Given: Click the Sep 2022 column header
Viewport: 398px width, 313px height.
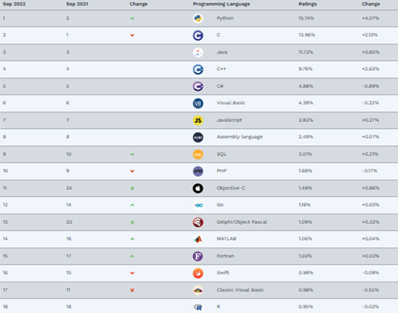Looking at the screenshot, I should [14, 4].
